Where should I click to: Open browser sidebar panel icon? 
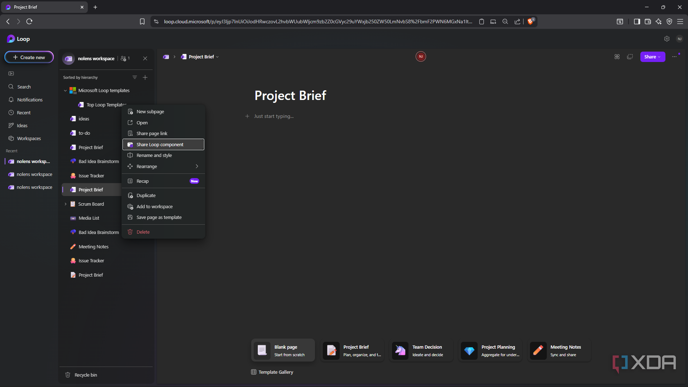[x=637, y=21]
